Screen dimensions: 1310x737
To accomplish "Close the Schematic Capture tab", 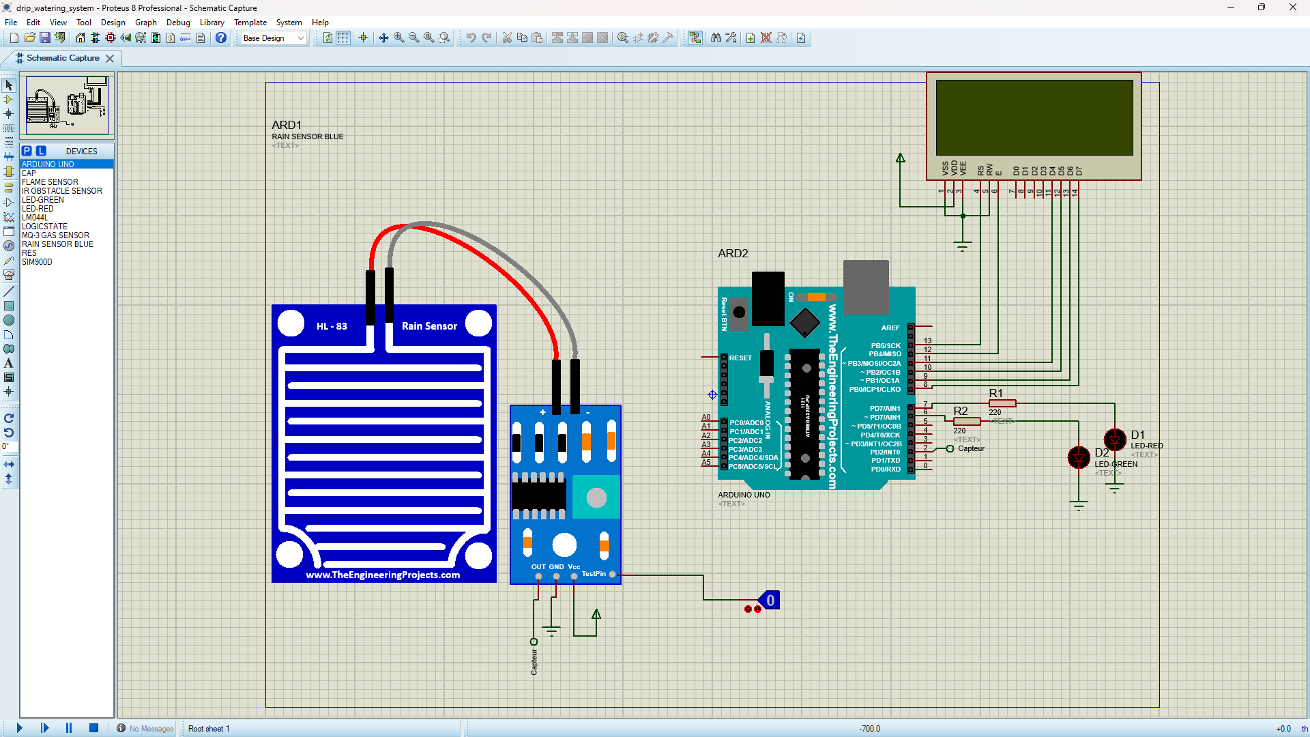I will (x=110, y=59).
